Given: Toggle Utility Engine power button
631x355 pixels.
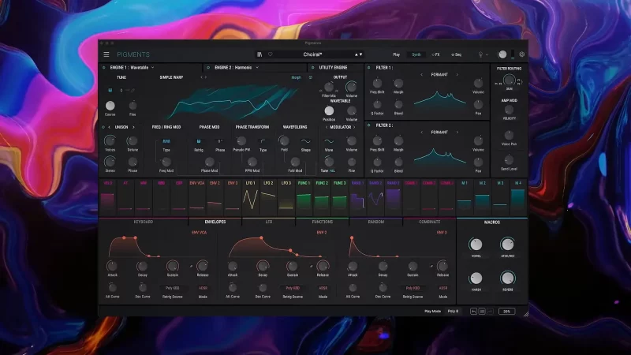Looking at the screenshot, I should point(312,68).
